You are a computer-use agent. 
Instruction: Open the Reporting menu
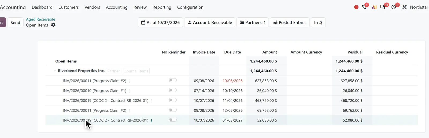tap(162, 7)
